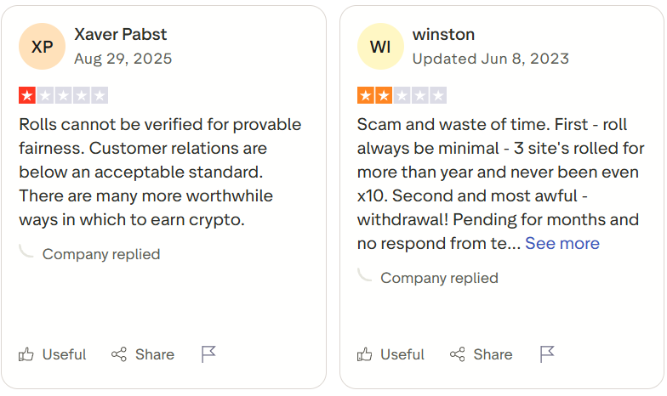The image size is (667, 396).
Task: Click the XP avatar circle
Action: click(42, 47)
